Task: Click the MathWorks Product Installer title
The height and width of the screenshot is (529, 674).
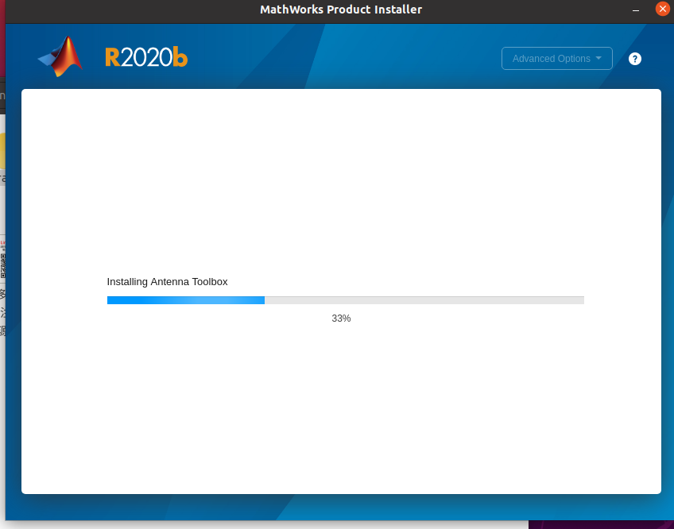Action: [x=341, y=10]
